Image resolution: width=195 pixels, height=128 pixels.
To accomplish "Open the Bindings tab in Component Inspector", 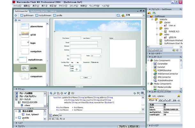I will point(165,100).
